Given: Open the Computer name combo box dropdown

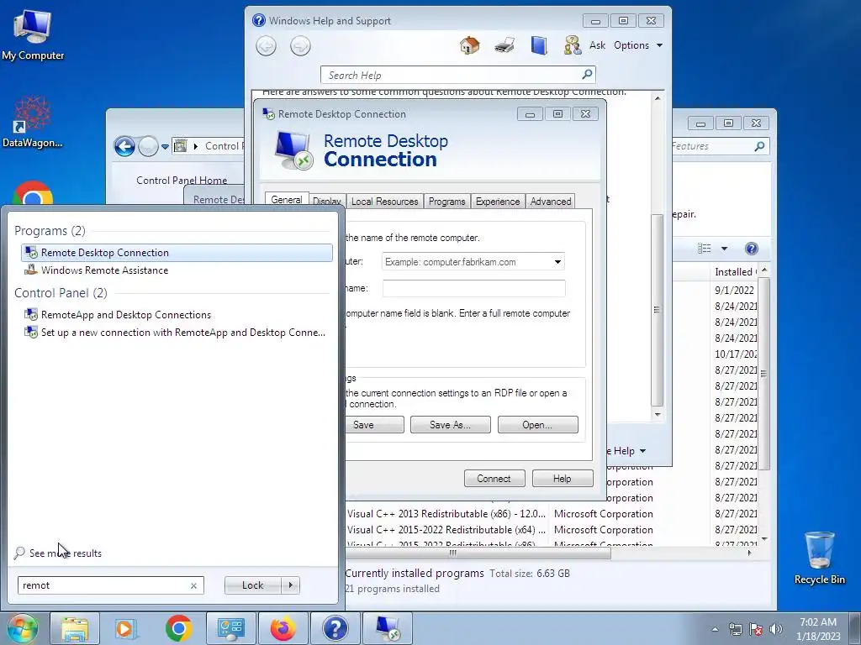Looking at the screenshot, I should pos(557,262).
